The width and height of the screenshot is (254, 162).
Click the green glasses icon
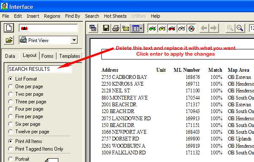[152, 28]
